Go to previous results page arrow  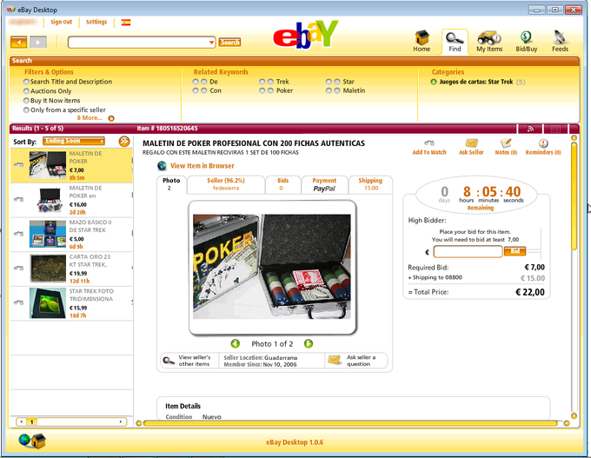click(x=22, y=421)
